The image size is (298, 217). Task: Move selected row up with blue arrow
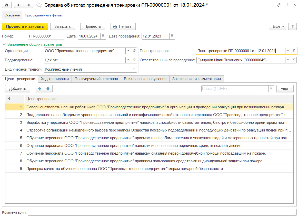40,89
